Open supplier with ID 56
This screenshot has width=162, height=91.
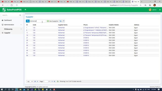(x=27, y=55)
